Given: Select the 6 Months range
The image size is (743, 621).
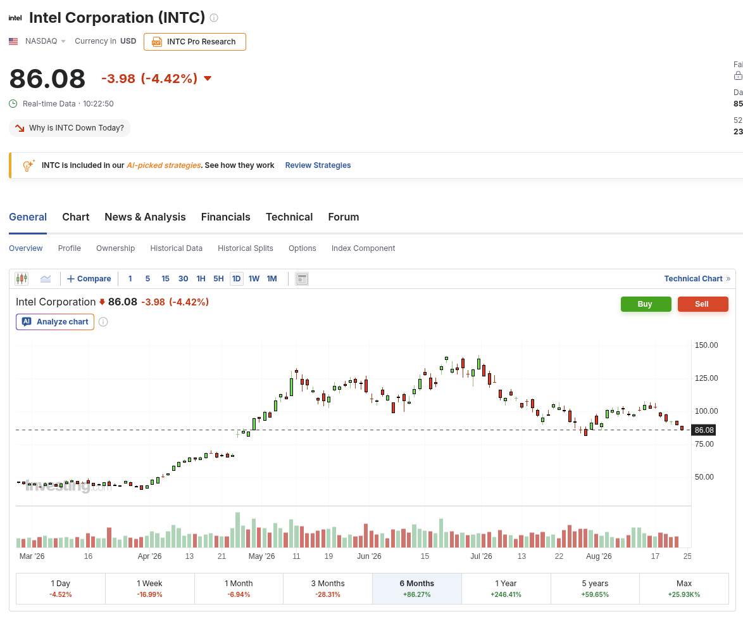Looking at the screenshot, I should (417, 588).
